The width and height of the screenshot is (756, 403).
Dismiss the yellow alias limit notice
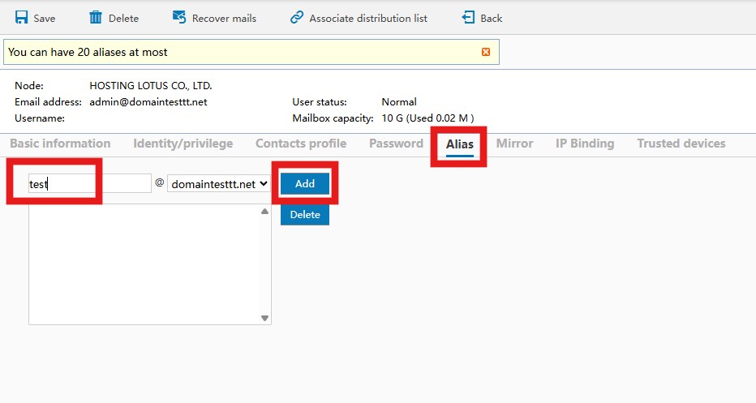pos(486,52)
